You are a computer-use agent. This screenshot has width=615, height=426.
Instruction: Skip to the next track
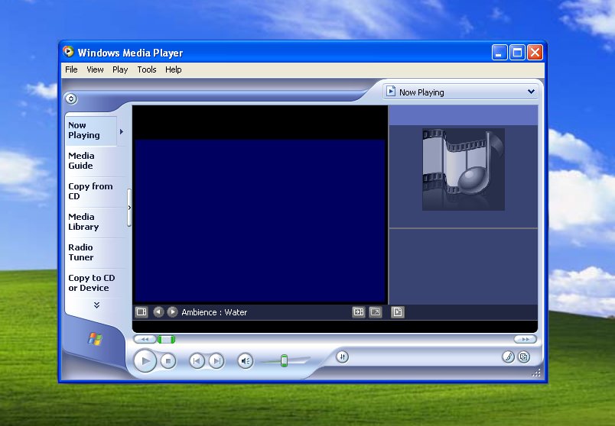(216, 361)
